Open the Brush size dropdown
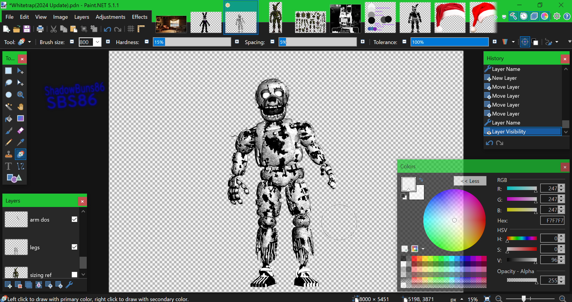The image size is (572, 302). [x=97, y=42]
